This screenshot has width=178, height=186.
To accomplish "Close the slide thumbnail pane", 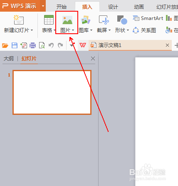I will pyautogui.click(x=93, y=59).
